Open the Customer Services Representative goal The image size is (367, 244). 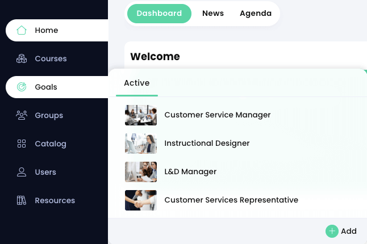click(231, 200)
